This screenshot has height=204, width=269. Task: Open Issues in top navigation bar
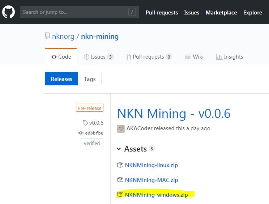(192, 12)
